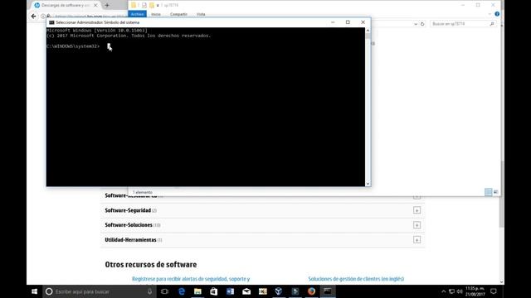The width and height of the screenshot is (531, 298).
Task: Open File Explorer help icon
Action: tap(497, 14)
